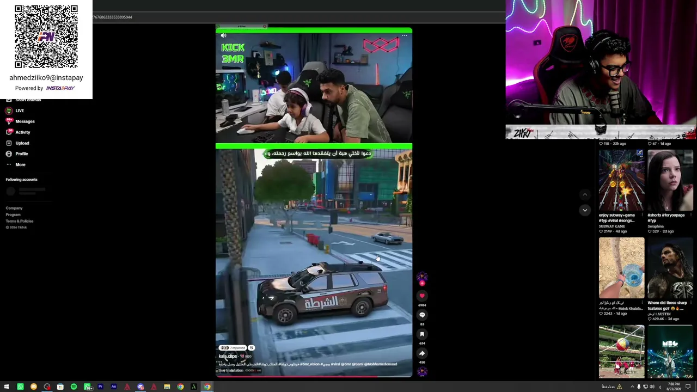Viewport: 697px width, 392px height.
Task: Open the Company footer link
Action: point(14,208)
